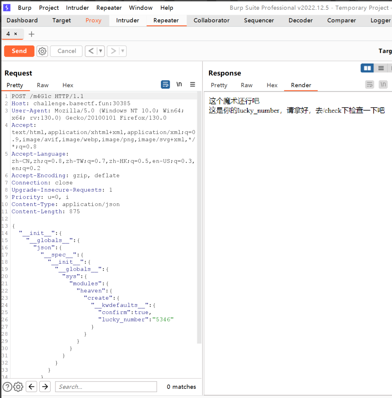Click the Connection: close header
This screenshot has height=398, width=392.
click(42, 183)
